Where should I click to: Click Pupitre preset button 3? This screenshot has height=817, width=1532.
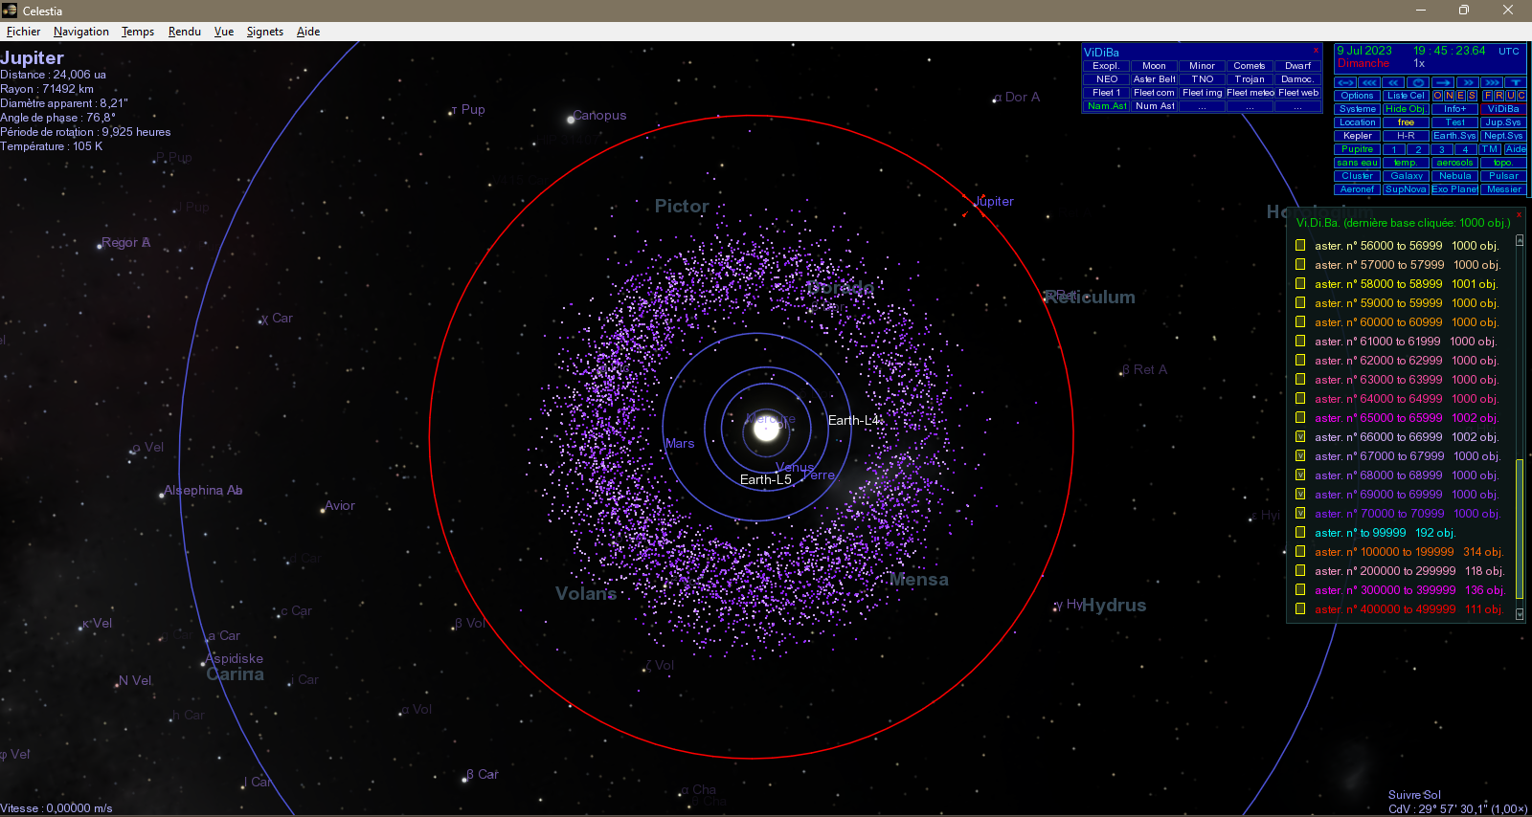click(x=1442, y=149)
